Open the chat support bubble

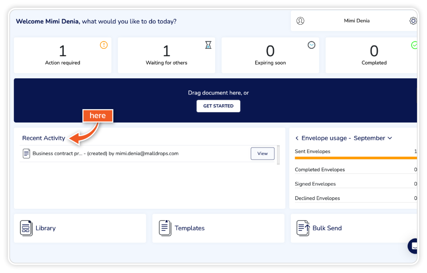pyautogui.click(x=414, y=246)
